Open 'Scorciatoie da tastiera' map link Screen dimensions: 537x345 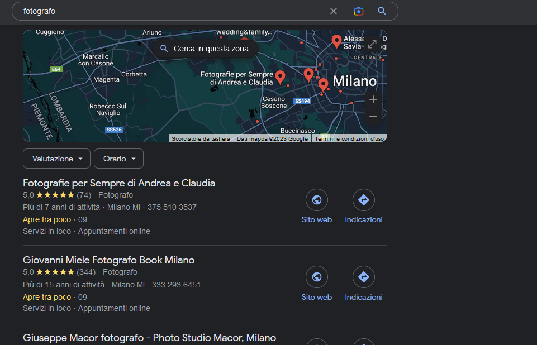[201, 138]
